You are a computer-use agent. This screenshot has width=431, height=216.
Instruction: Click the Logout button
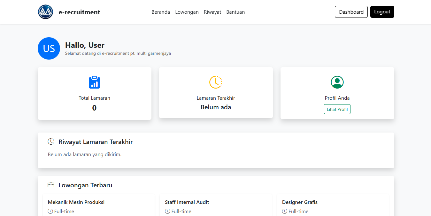(x=382, y=11)
